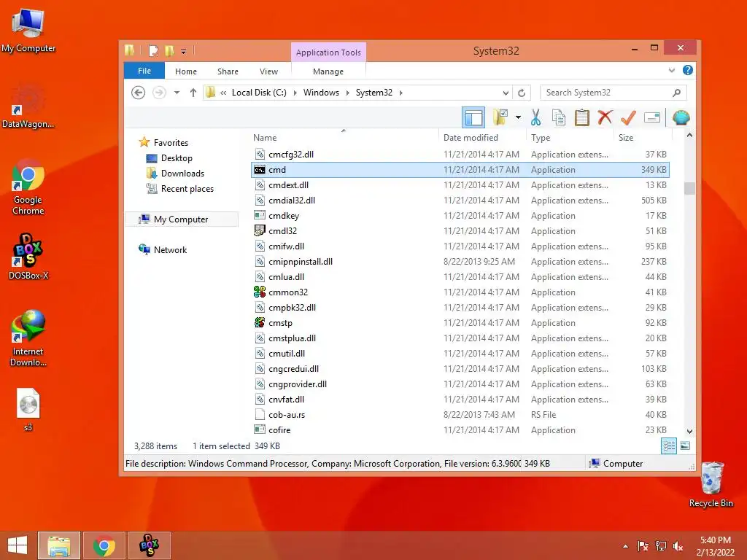Click the scissors Cut icon
The image size is (747, 560).
536,117
